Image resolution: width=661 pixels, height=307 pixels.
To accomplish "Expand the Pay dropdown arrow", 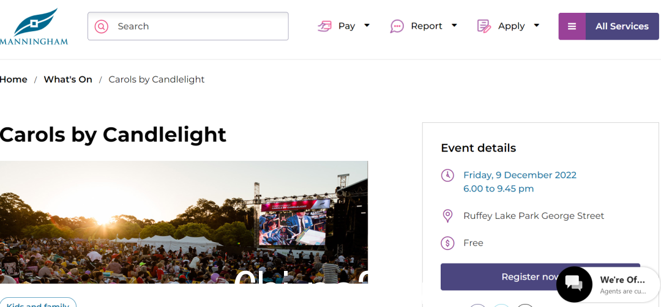I will (x=367, y=26).
